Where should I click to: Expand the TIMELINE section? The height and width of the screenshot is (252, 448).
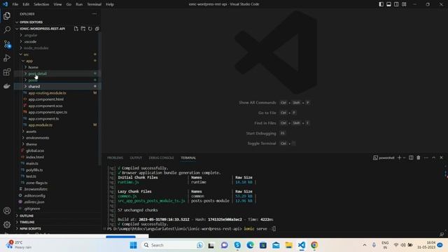tap(57, 222)
